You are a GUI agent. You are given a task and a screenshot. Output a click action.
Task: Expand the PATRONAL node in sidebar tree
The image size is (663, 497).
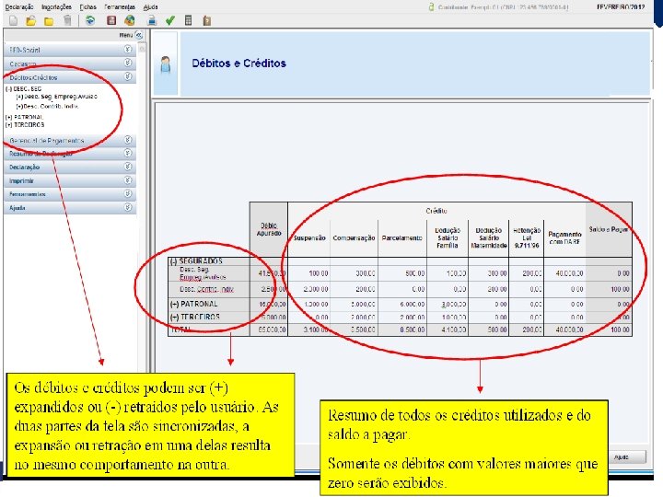coord(9,117)
